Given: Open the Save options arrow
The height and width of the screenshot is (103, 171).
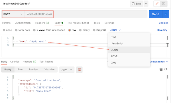Looking at the screenshot, I should click(x=146, y=4).
